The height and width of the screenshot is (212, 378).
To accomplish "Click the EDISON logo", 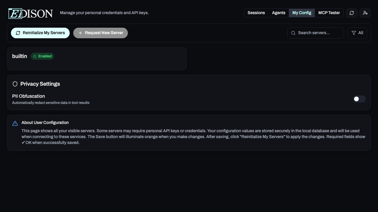I will click(30, 13).
